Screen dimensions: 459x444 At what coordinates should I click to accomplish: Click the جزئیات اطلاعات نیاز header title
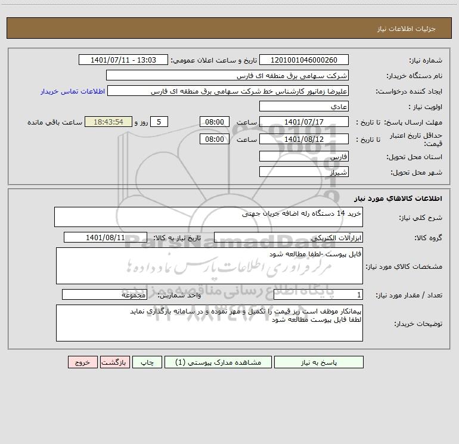(x=407, y=29)
